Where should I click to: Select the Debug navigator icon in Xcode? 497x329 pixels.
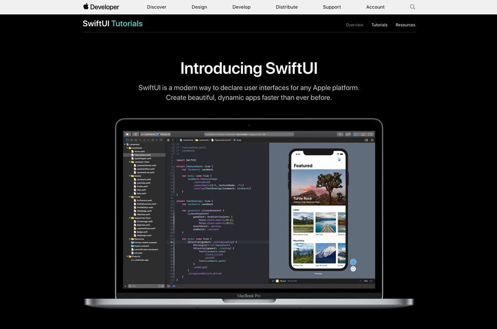tap(152, 140)
